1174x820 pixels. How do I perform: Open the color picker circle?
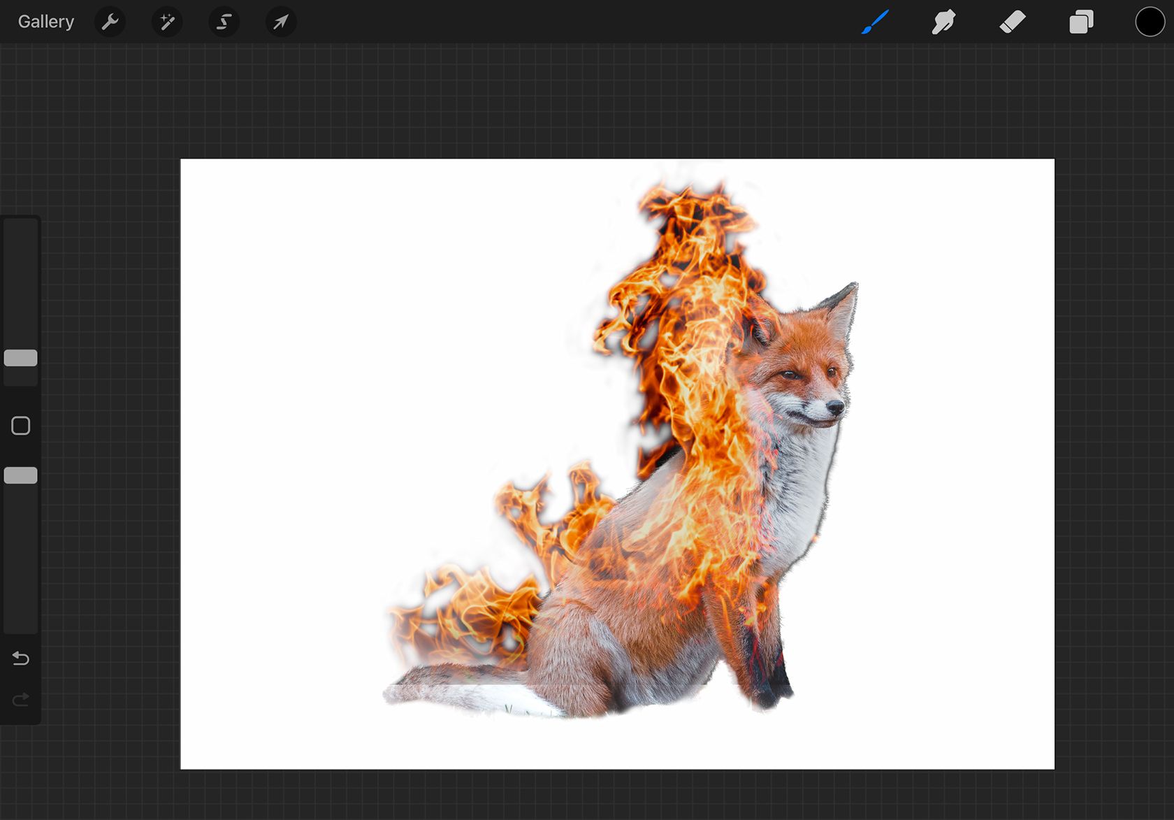coord(1149,22)
